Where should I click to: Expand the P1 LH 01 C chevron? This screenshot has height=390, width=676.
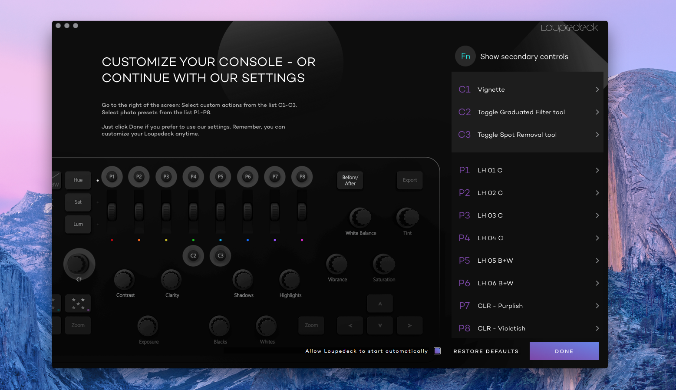click(x=597, y=170)
